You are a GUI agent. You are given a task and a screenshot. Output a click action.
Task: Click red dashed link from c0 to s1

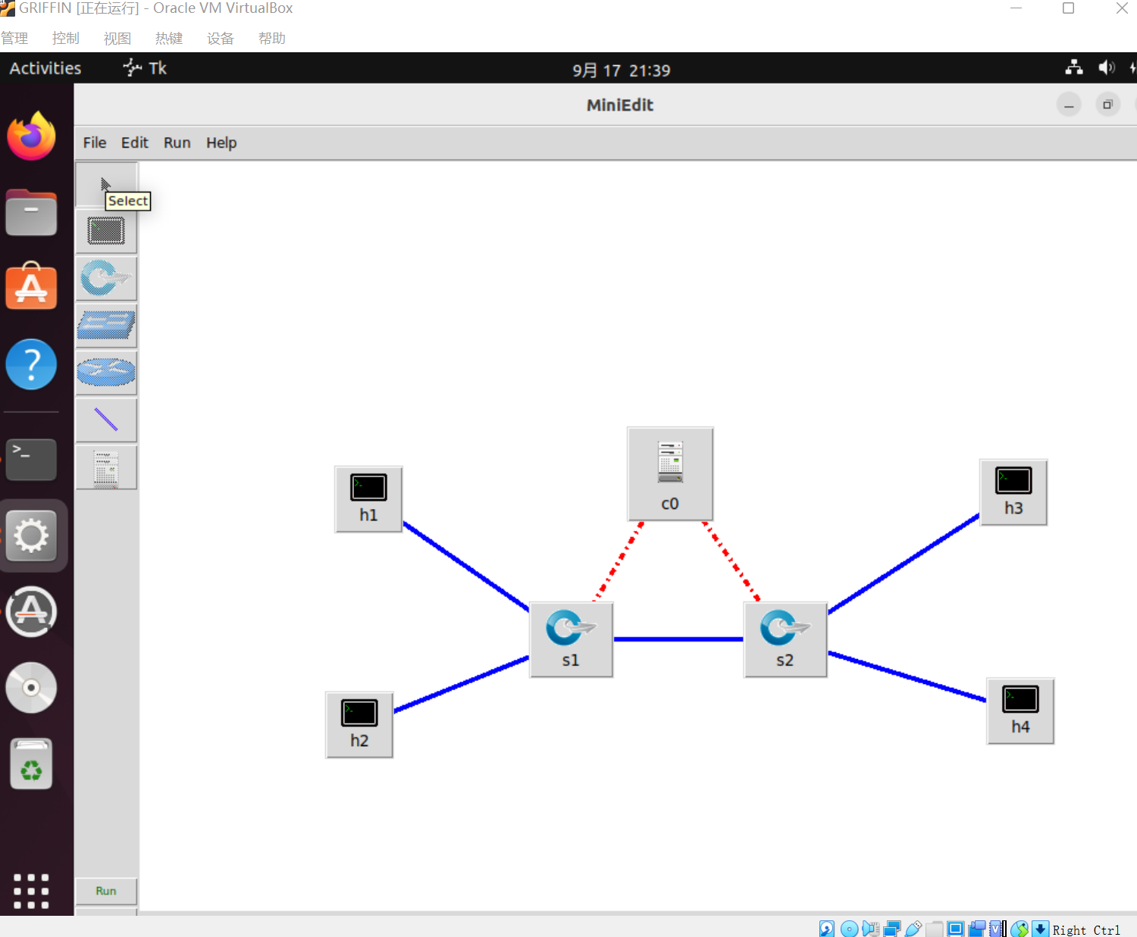[x=619, y=561]
